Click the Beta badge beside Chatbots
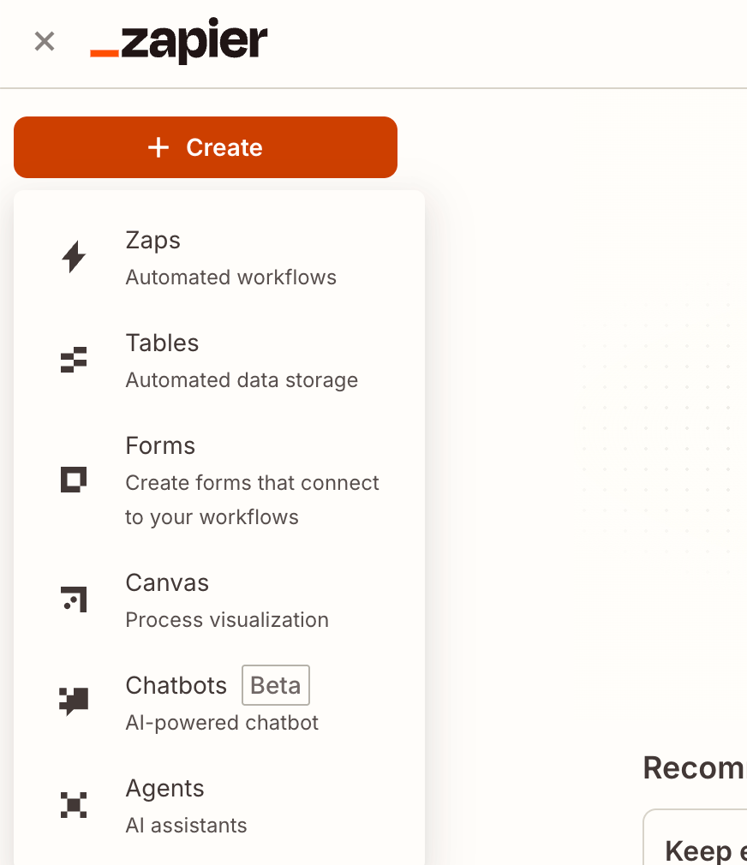Viewport: 747px width, 865px height. pos(275,685)
